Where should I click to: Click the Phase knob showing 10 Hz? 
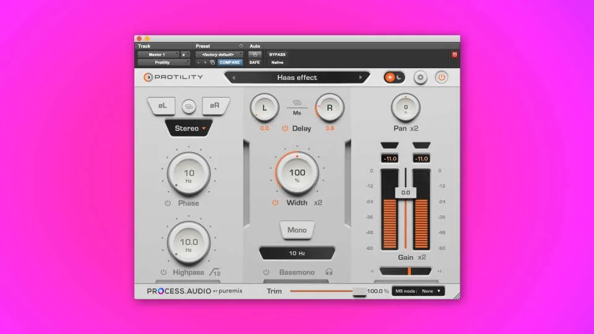point(189,173)
